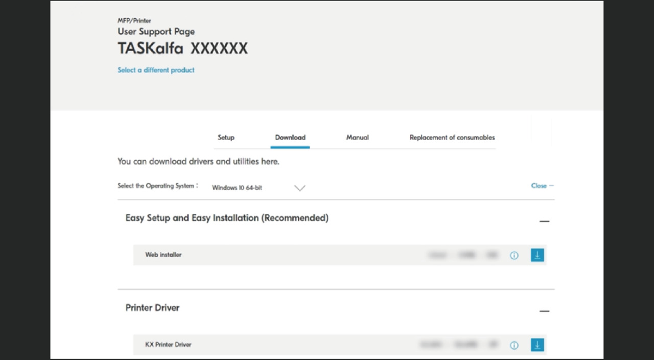Image resolution: width=654 pixels, height=360 pixels.
Task: Switch to the Setup tab
Action: tap(226, 138)
